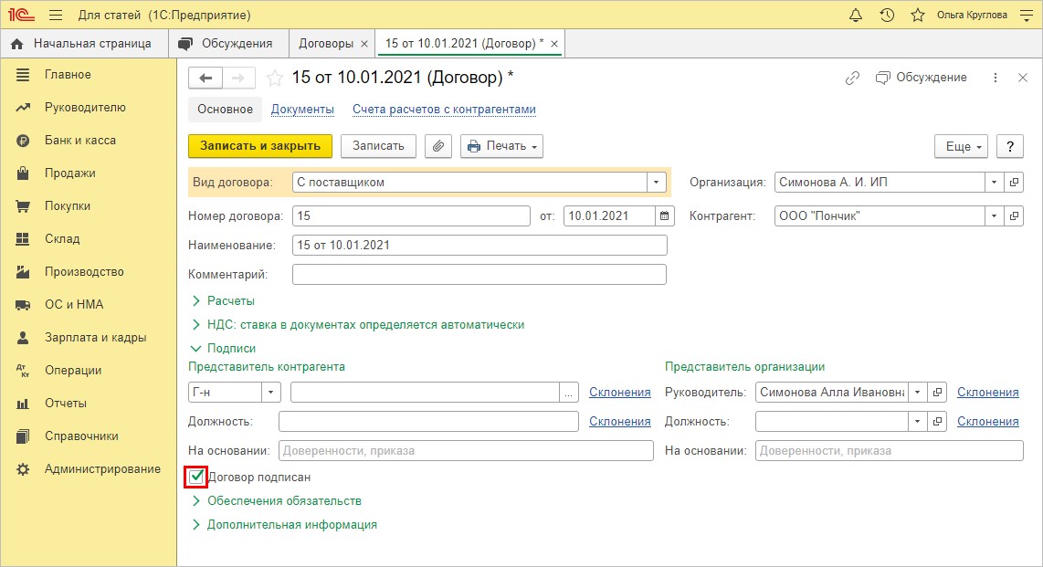Open Банк и касса section
1043x567 pixels.
tap(80, 141)
